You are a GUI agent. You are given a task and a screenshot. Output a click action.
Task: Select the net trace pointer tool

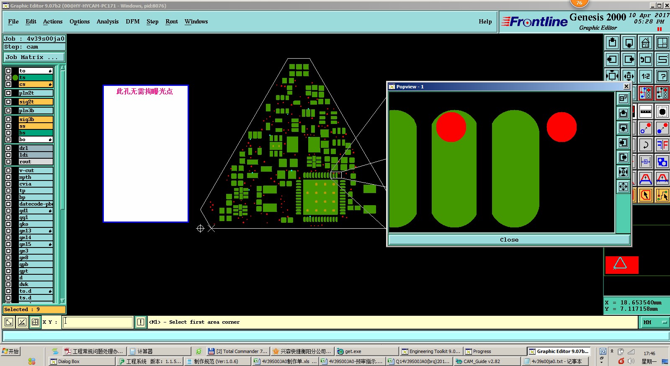662,195
